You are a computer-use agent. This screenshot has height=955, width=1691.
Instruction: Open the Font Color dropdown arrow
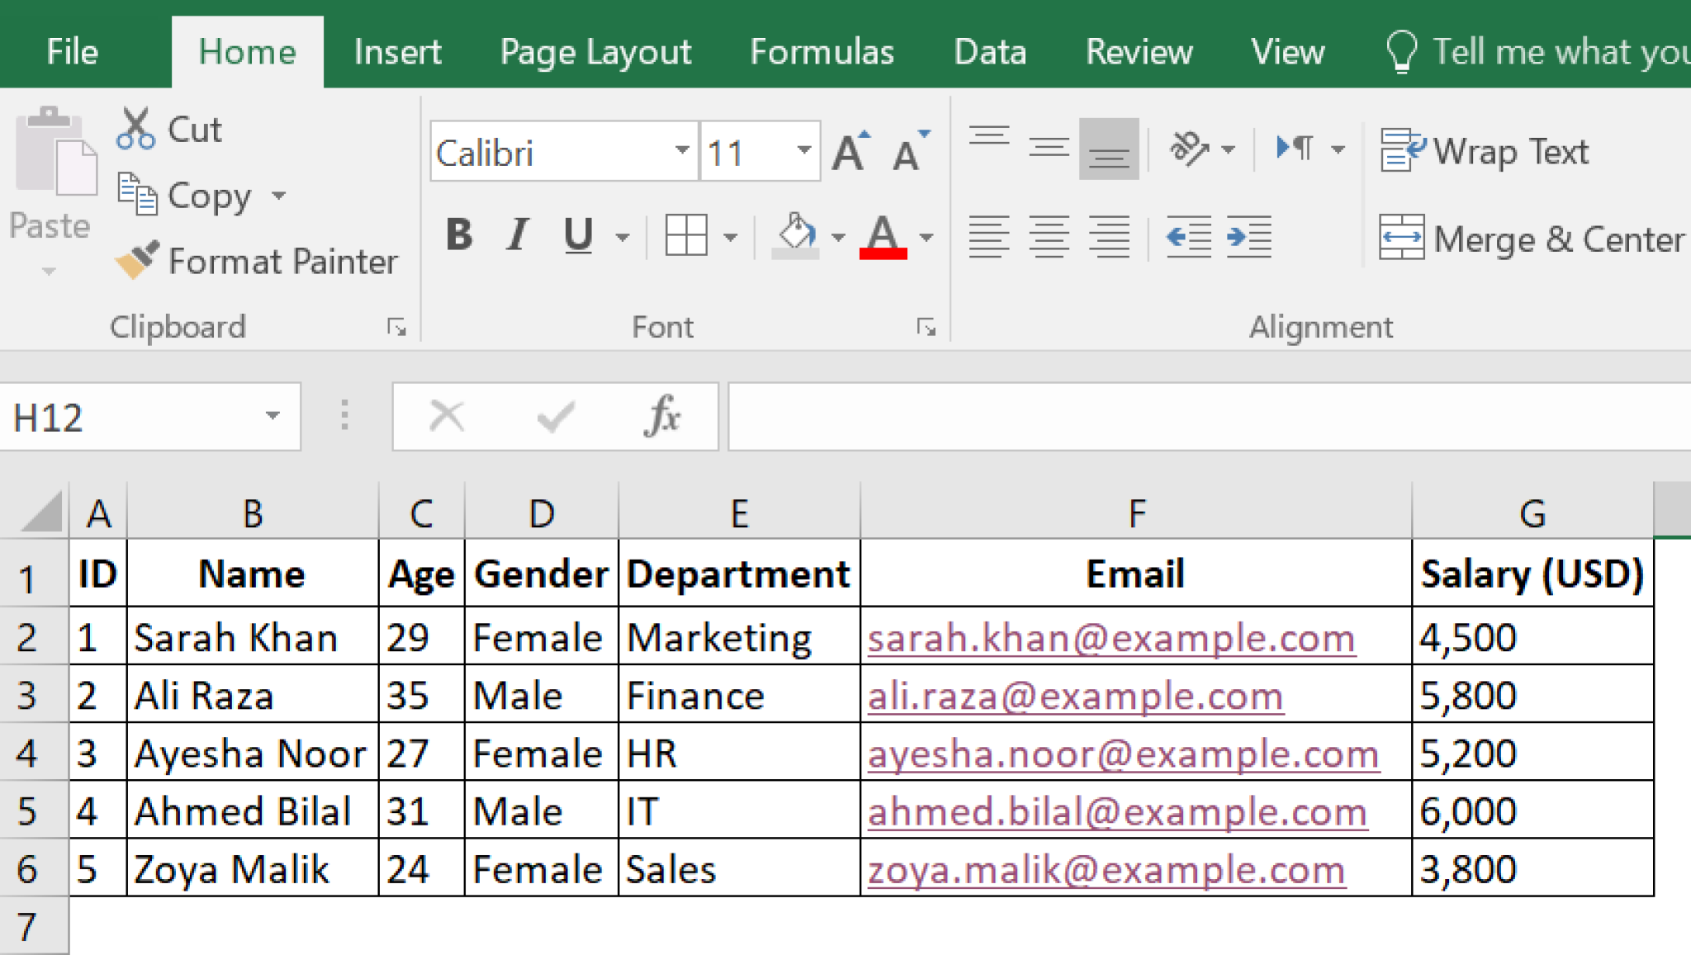tap(926, 237)
